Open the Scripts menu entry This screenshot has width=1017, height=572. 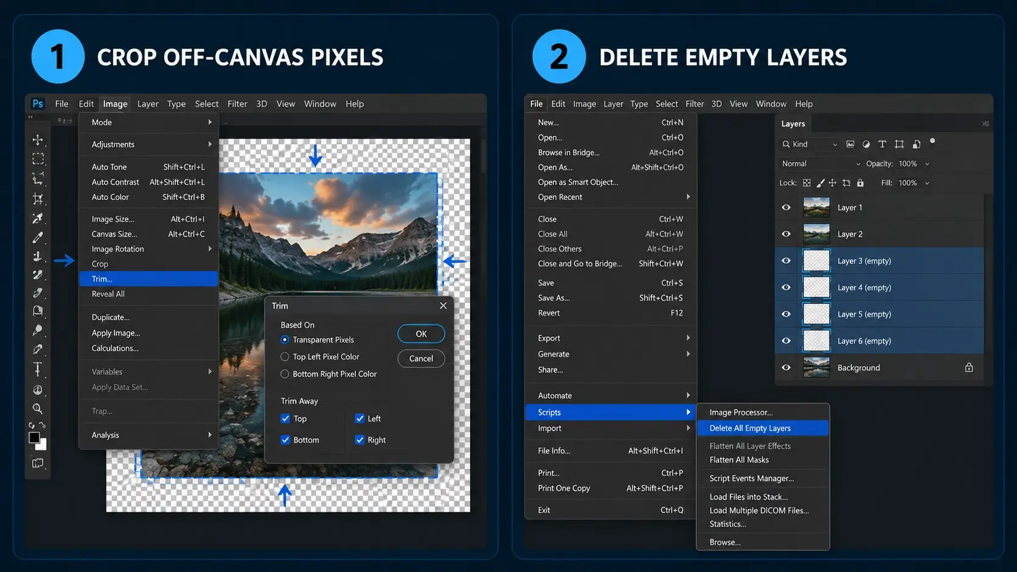tap(610, 412)
